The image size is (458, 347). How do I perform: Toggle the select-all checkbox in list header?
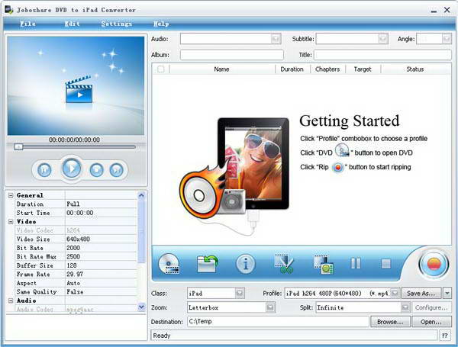coord(160,69)
